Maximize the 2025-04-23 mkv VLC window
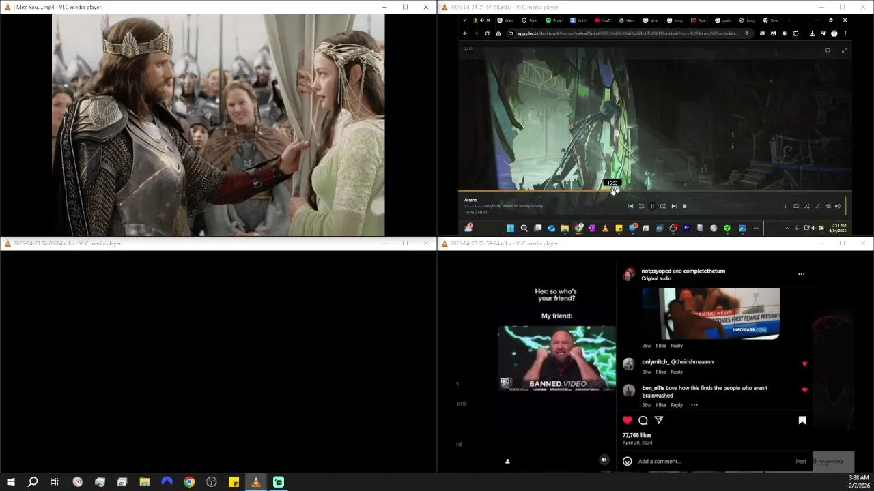This screenshot has width=874, height=491. 405,243
